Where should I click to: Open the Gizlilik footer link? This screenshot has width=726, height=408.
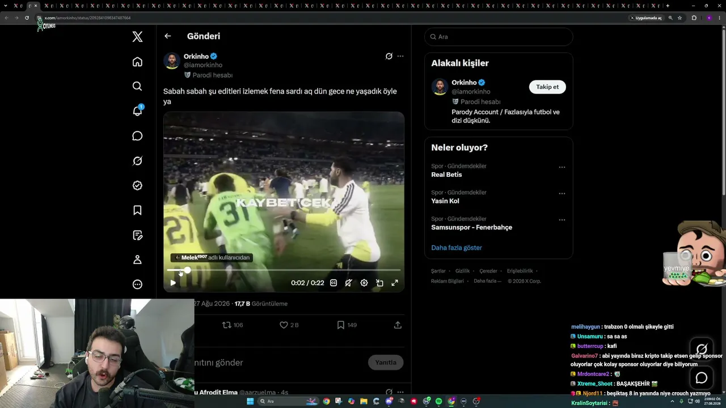click(x=462, y=271)
